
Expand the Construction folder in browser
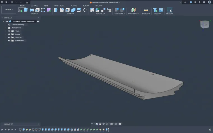(x=6, y=41)
